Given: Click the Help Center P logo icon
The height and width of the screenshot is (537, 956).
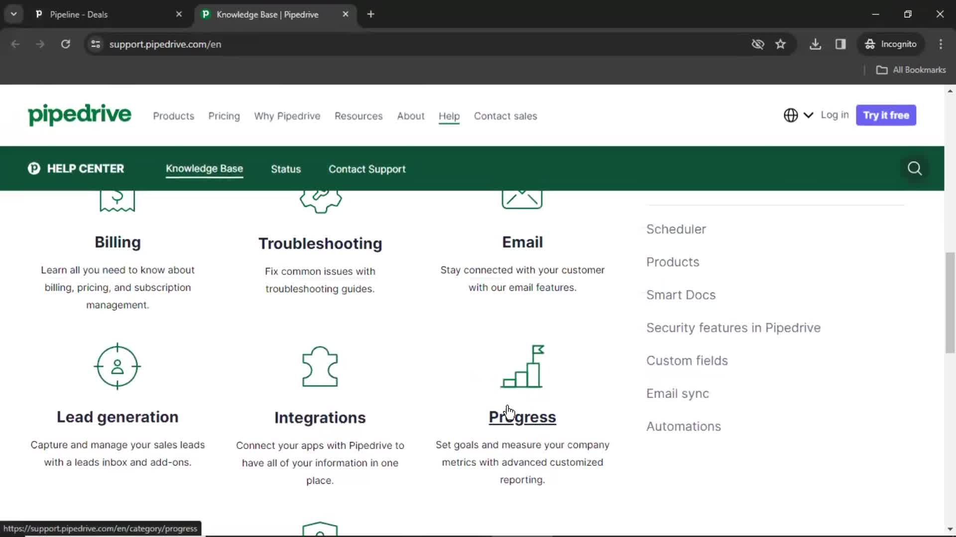Looking at the screenshot, I should (34, 169).
